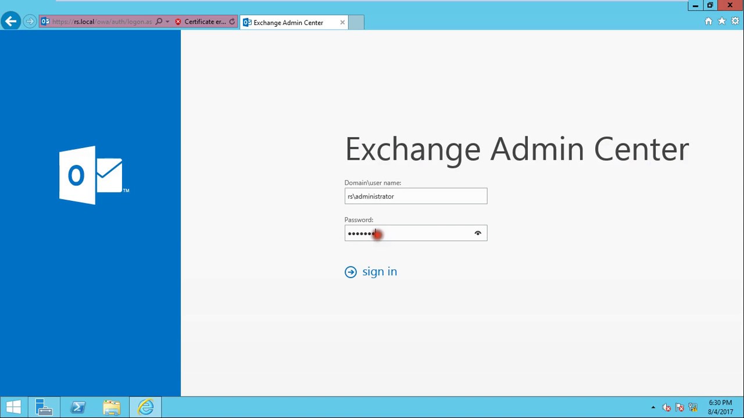This screenshot has height=418, width=744.
Task: Click the rightmost warning tray icon
Action: pyautogui.click(x=693, y=408)
